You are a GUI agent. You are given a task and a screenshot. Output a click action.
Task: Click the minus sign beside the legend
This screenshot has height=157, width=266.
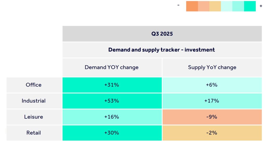tap(178, 5)
